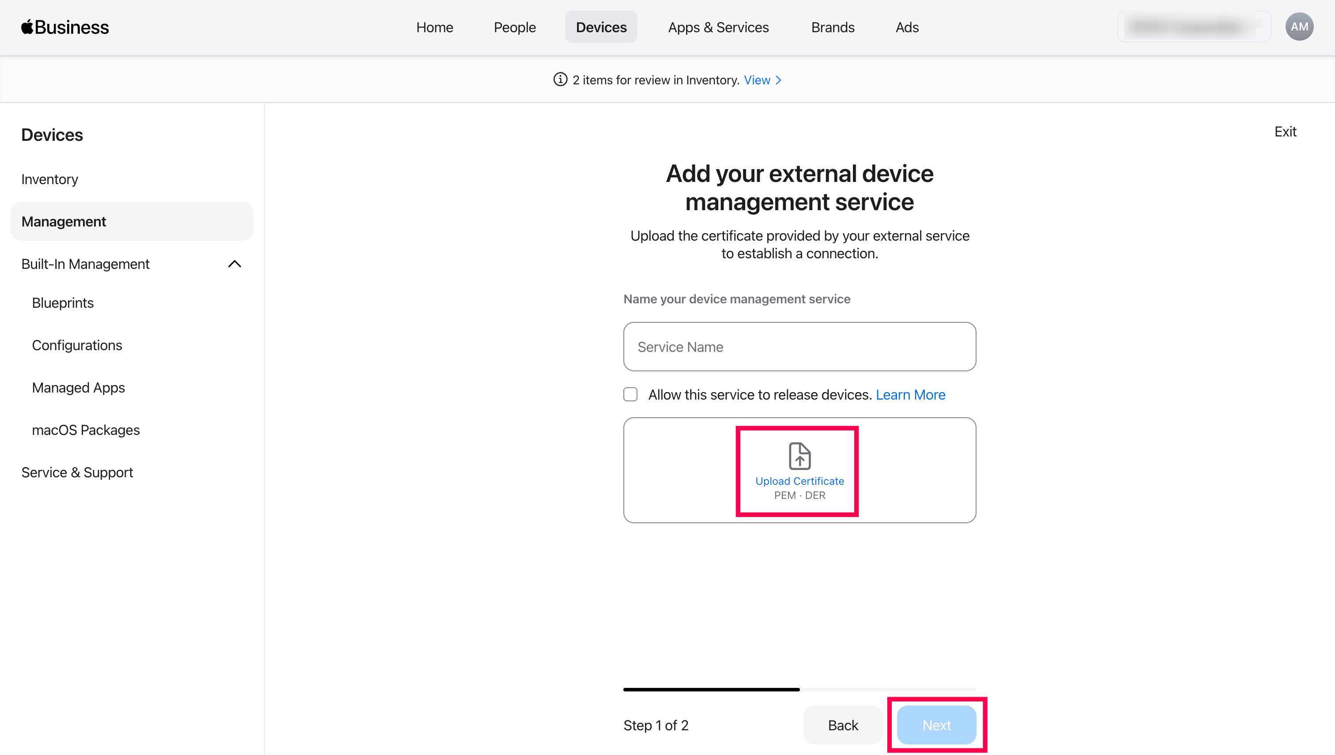Select Inventory in the Devices sidebar

(49, 179)
